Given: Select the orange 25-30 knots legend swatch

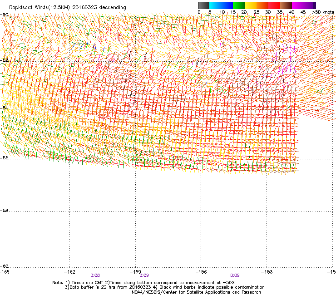Looking at the screenshot, I should 262,5.
